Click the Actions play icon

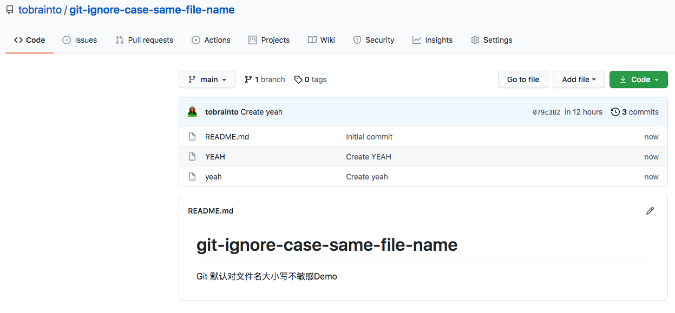coord(196,40)
